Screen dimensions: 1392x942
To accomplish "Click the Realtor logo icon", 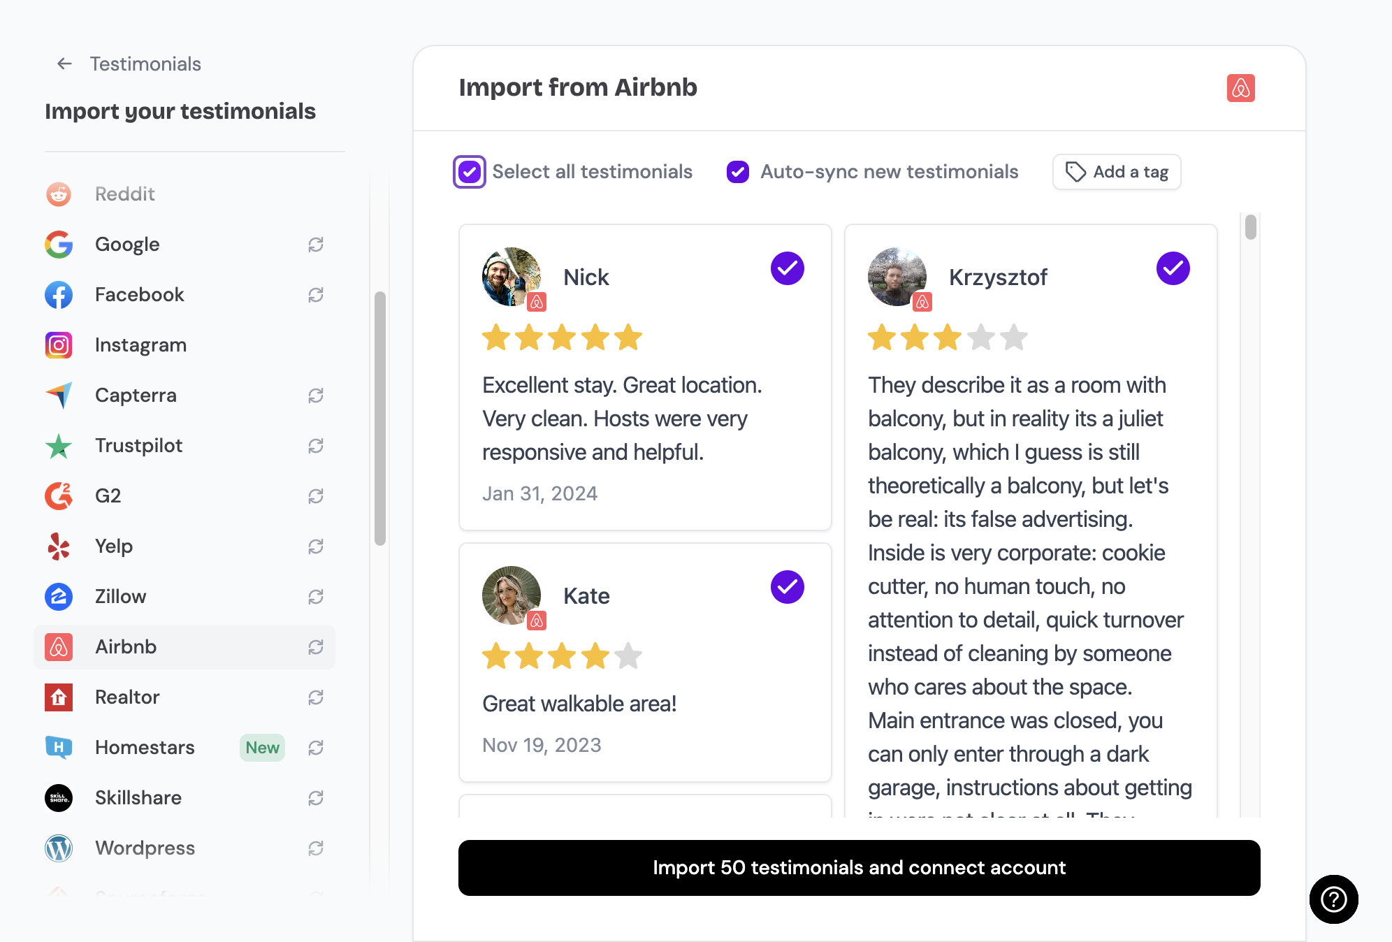I will (x=59, y=697).
